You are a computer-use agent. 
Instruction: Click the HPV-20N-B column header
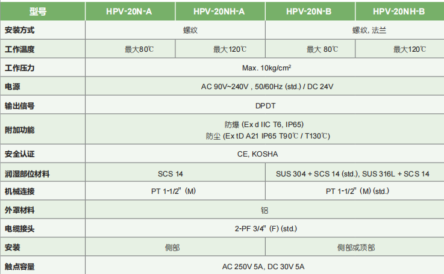coord(310,11)
